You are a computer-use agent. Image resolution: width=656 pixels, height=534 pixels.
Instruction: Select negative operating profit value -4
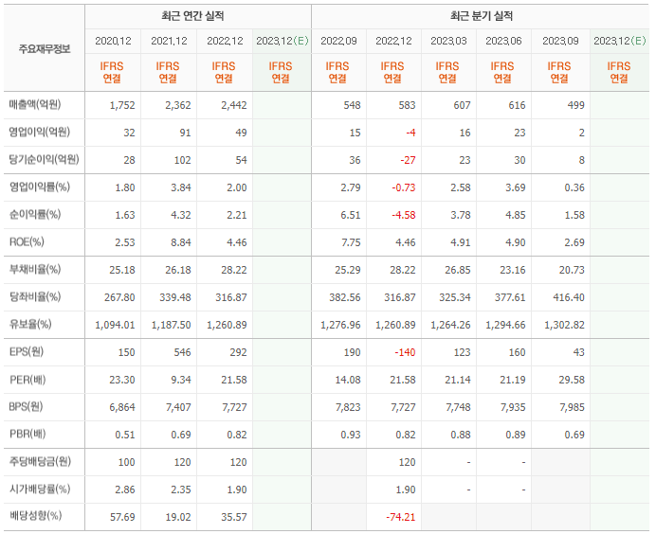410,133
